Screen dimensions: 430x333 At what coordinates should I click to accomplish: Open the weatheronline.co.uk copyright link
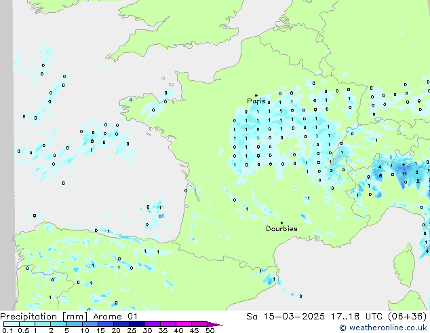coord(383,328)
